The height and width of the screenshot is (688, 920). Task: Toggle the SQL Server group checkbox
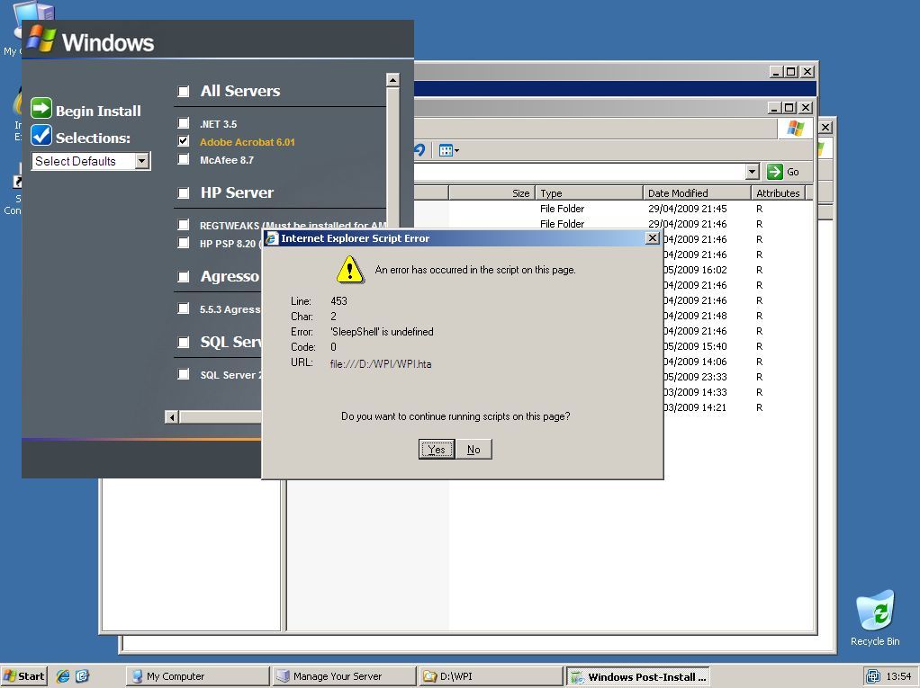[x=184, y=343]
